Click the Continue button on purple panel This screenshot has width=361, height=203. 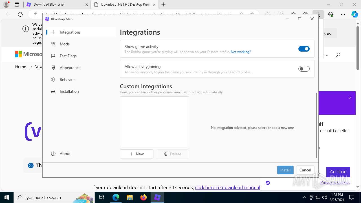click(x=338, y=172)
